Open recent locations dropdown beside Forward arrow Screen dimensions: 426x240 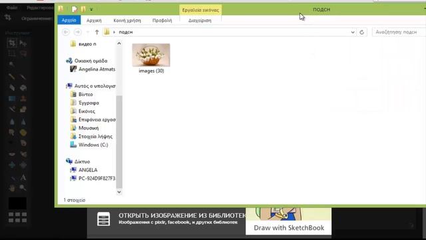click(x=88, y=32)
